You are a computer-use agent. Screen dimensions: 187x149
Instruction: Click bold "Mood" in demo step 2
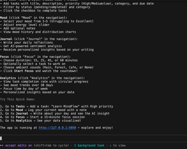(x=20, y=110)
